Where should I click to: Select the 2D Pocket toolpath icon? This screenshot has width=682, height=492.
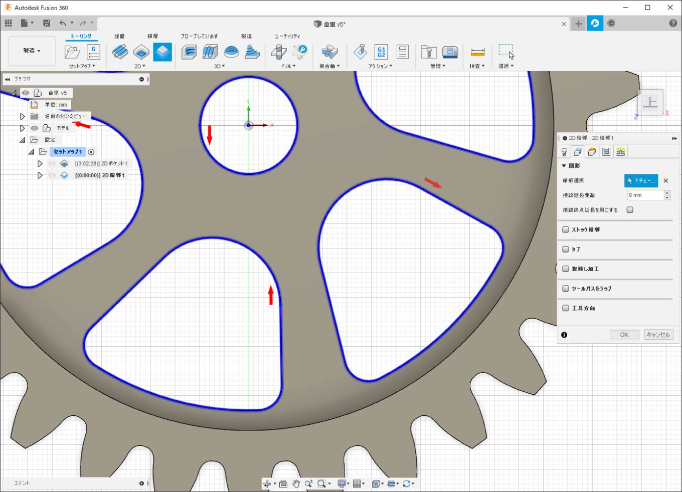[141, 52]
